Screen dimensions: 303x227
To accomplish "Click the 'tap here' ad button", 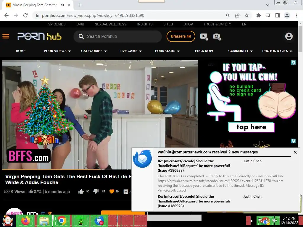I will [251, 127].
